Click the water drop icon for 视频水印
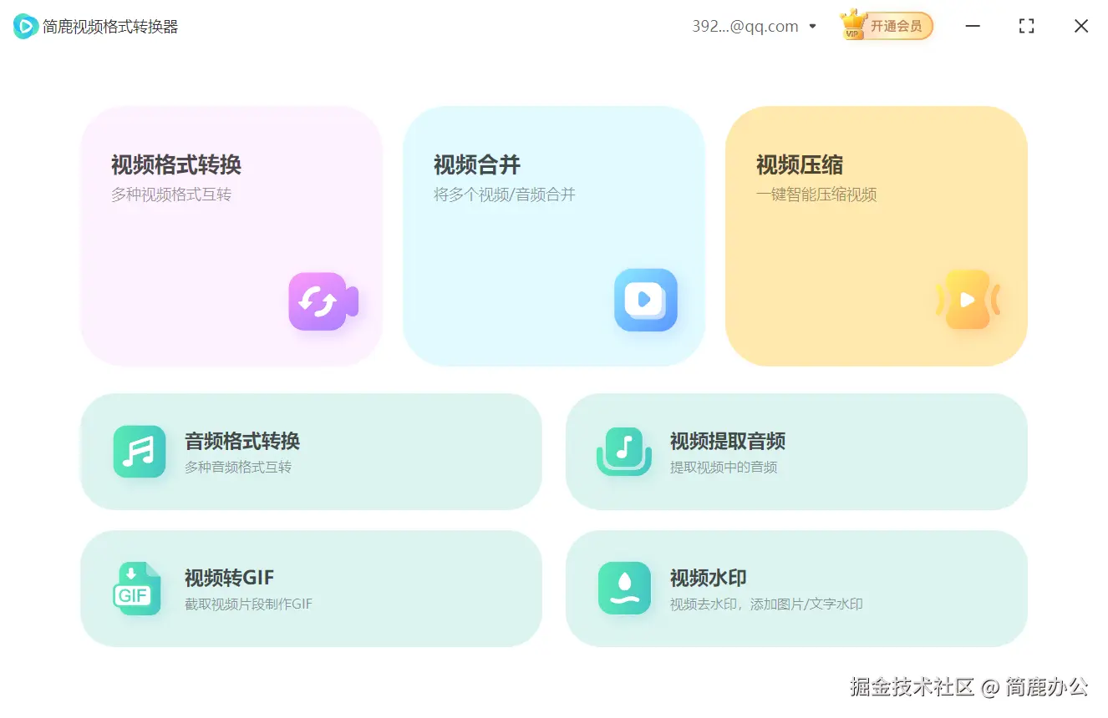This screenshot has width=1108, height=718. tap(624, 589)
